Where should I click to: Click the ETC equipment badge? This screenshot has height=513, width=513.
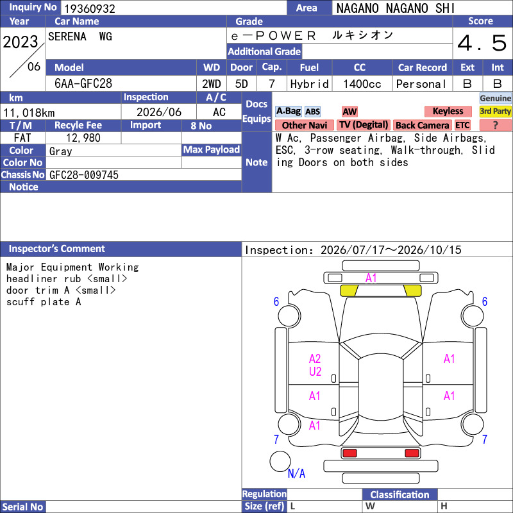[462, 125]
